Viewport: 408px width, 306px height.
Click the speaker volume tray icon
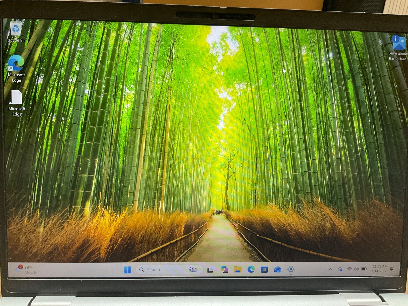[x=356, y=269]
